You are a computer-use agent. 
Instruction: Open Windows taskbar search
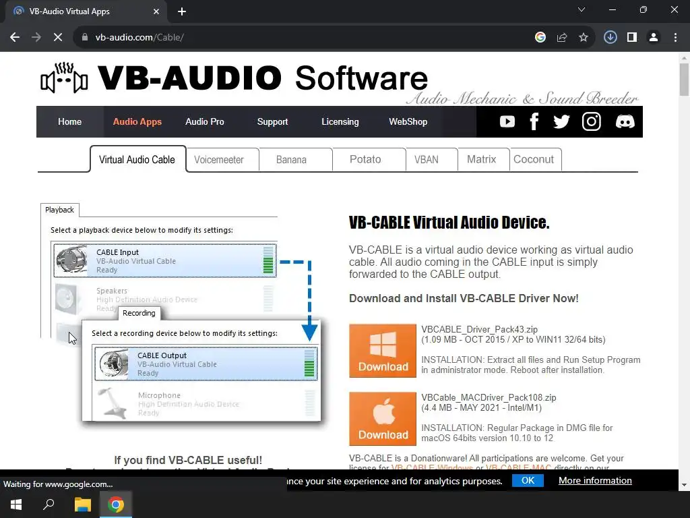[x=49, y=505]
